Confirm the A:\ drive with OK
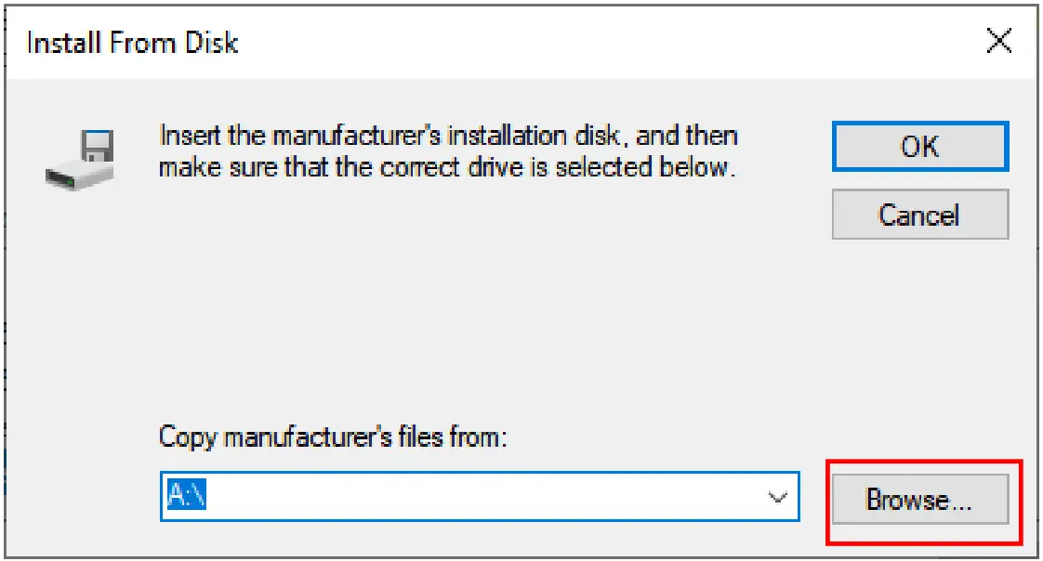This screenshot has width=1043, height=561. [919, 147]
